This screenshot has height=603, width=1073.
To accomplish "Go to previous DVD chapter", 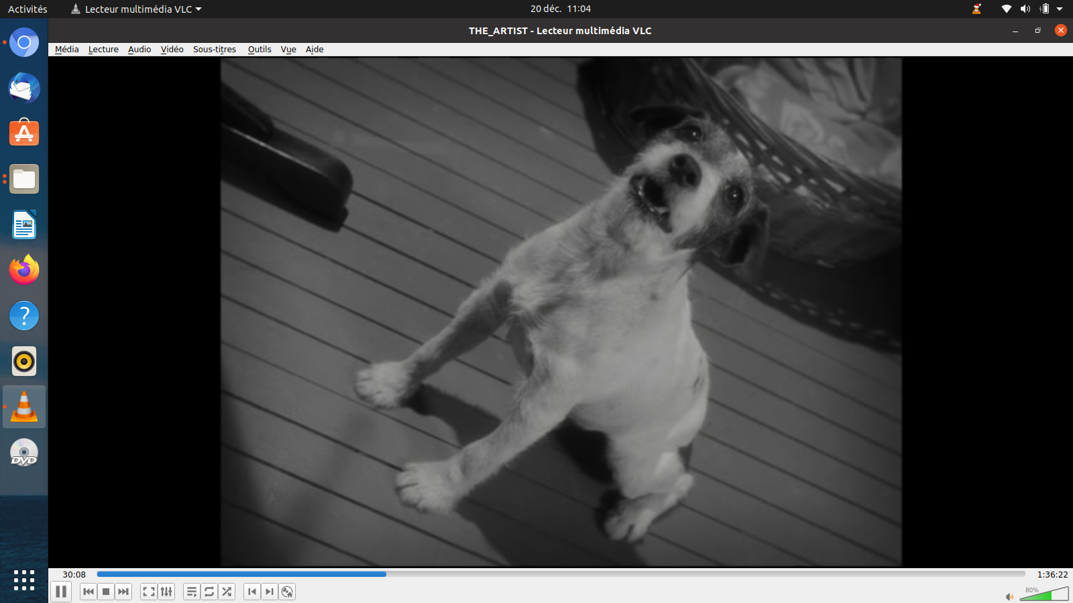I will pos(252,592).
